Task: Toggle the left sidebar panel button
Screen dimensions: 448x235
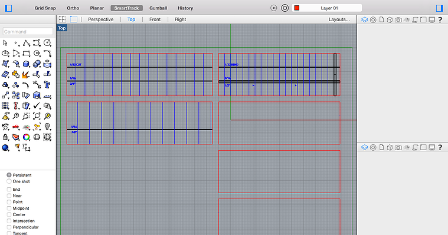Action: click(8, 8)
